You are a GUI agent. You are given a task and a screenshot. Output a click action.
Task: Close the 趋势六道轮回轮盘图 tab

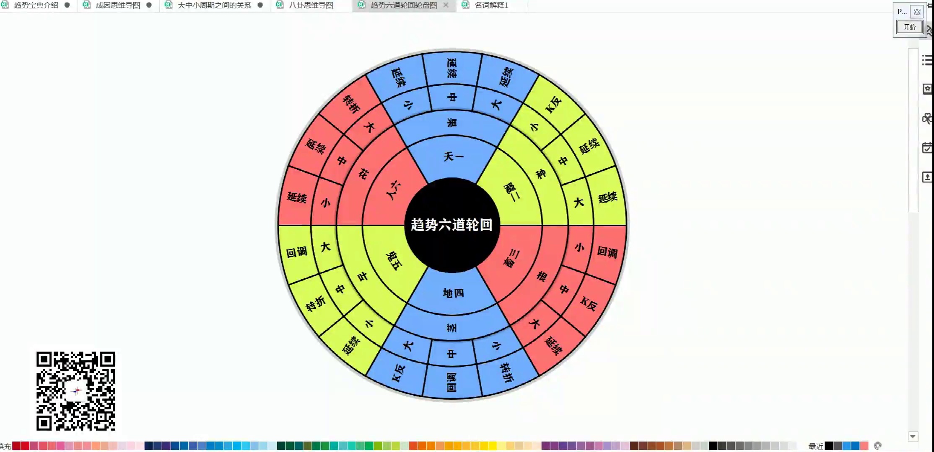(446, 5)
